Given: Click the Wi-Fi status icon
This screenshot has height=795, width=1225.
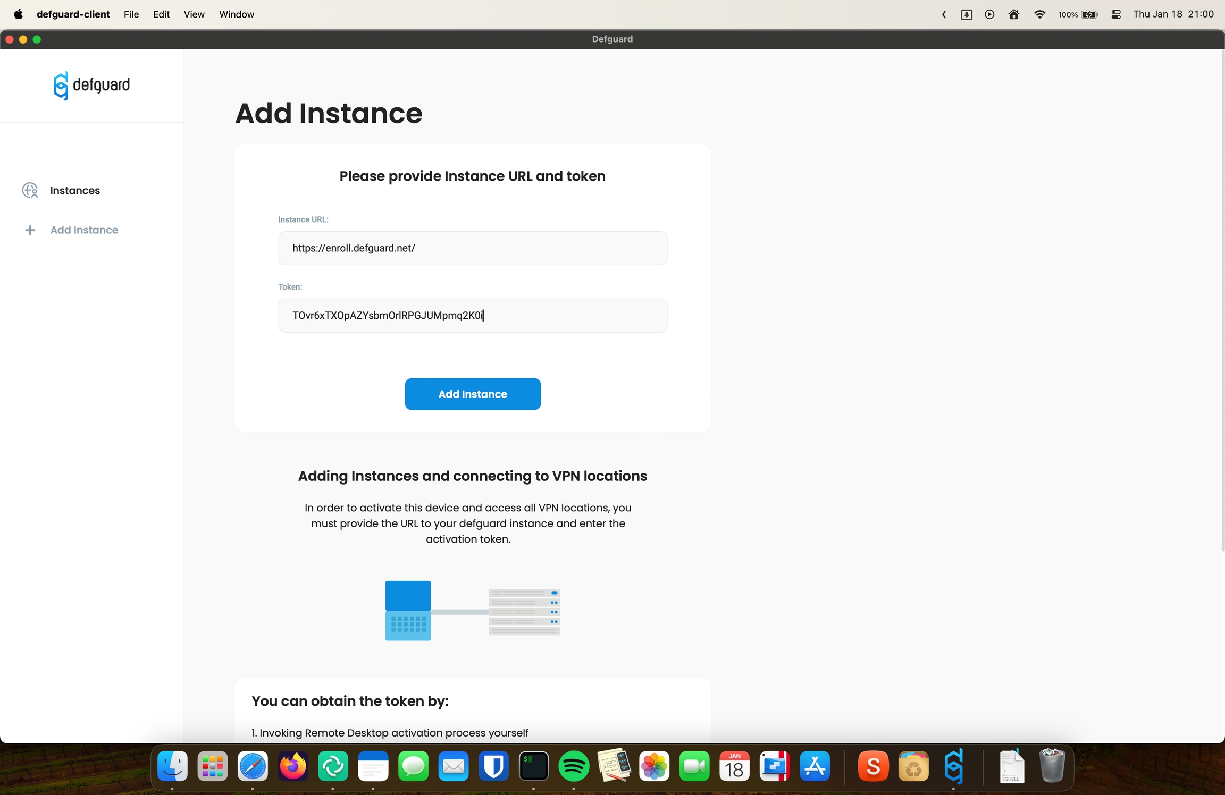Looking at the screenshot, I should point(1039,14).
